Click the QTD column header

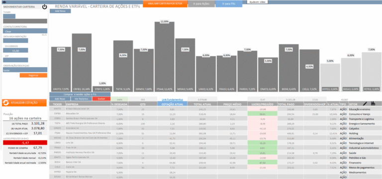coord(143,104)
